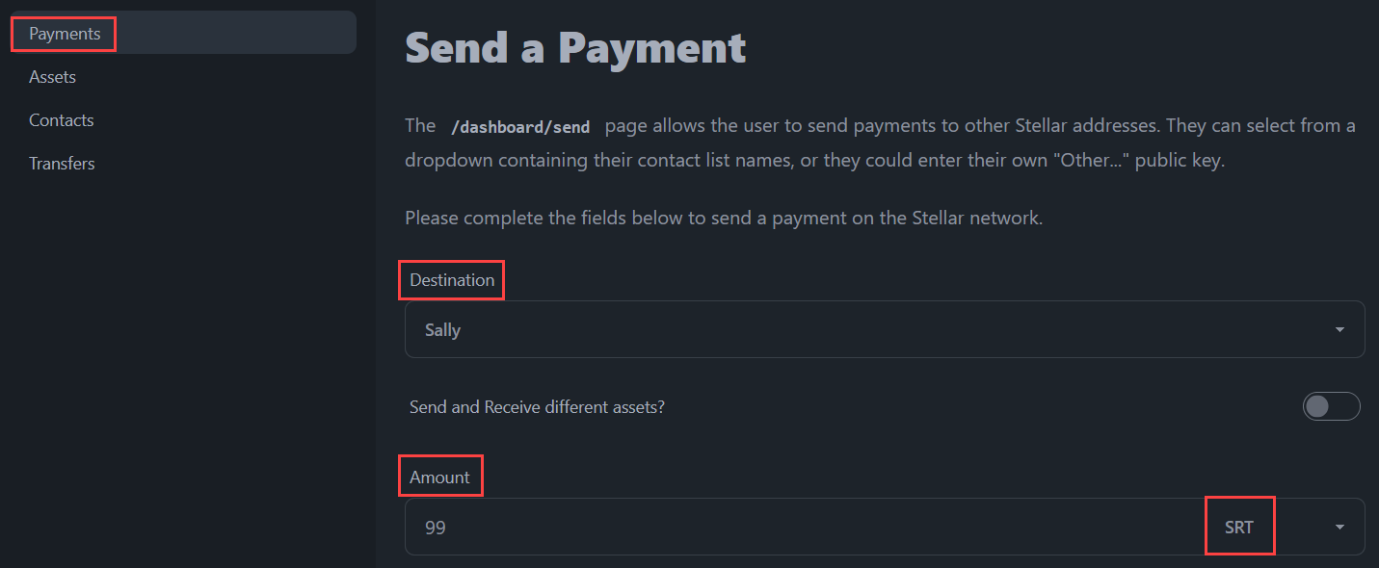Enable sending and receiving different assets
The image size is (1379, 568).
[1331, 406]
